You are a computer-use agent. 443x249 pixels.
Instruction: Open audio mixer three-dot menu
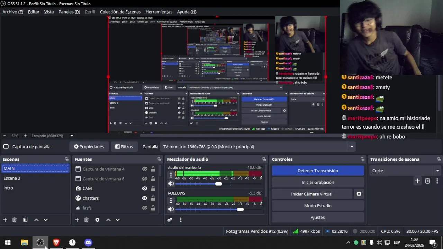tap(180, 220)
